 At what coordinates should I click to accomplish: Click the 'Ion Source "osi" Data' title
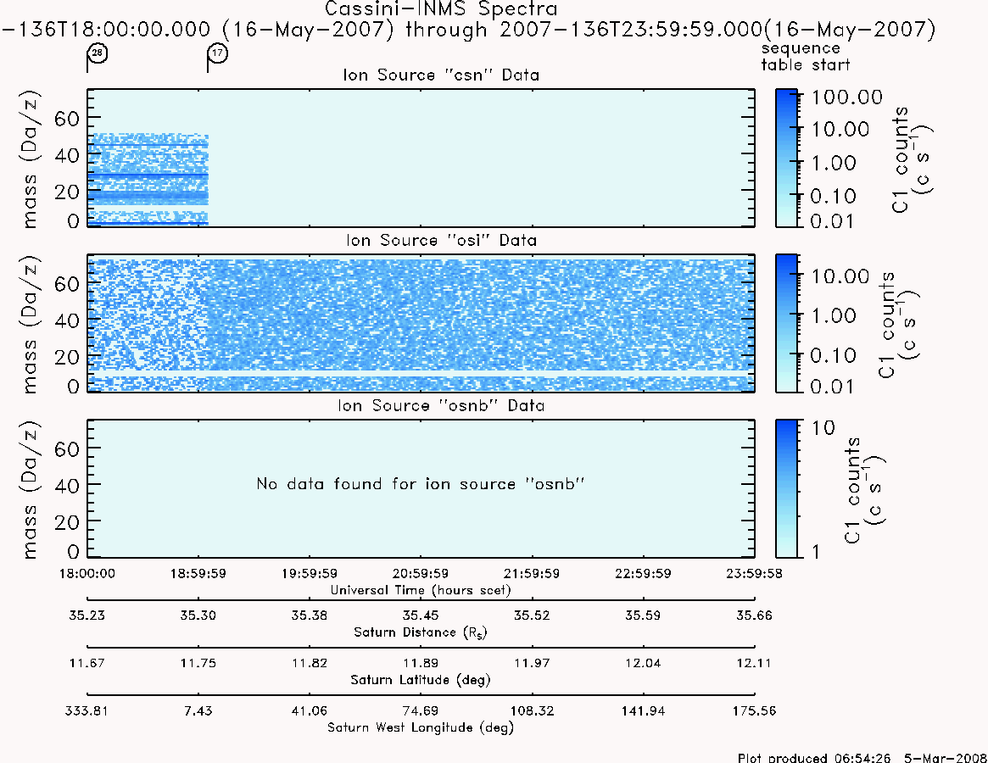pos(441,240)
